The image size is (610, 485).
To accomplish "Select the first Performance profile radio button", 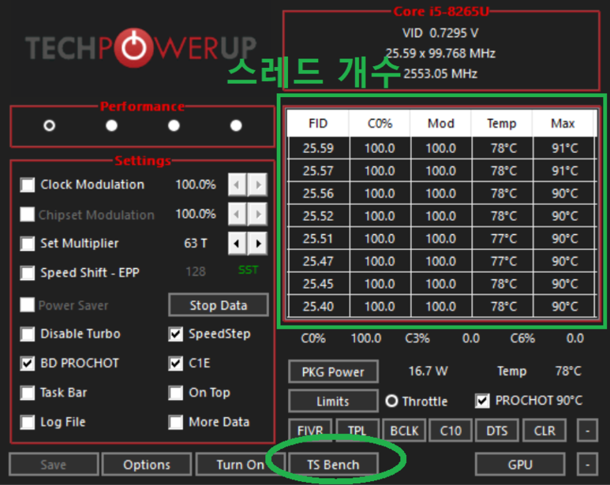I will [50, 125].
